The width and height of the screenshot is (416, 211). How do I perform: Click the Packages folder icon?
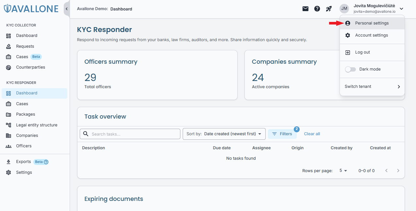[9, 114]
